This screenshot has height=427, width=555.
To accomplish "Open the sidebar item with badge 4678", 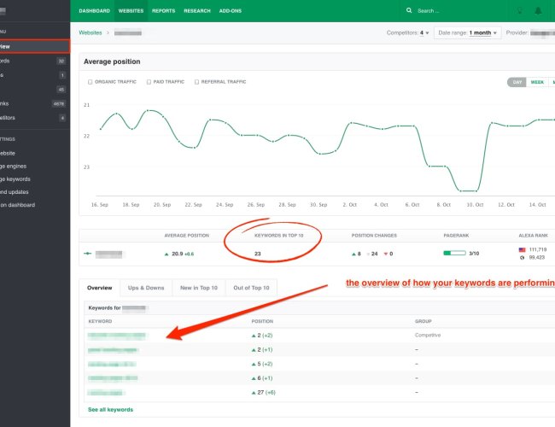I will [35, 103].
